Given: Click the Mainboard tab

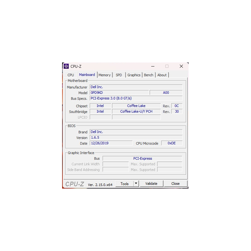Looking at the screenshot, I should tap(87, 75).
